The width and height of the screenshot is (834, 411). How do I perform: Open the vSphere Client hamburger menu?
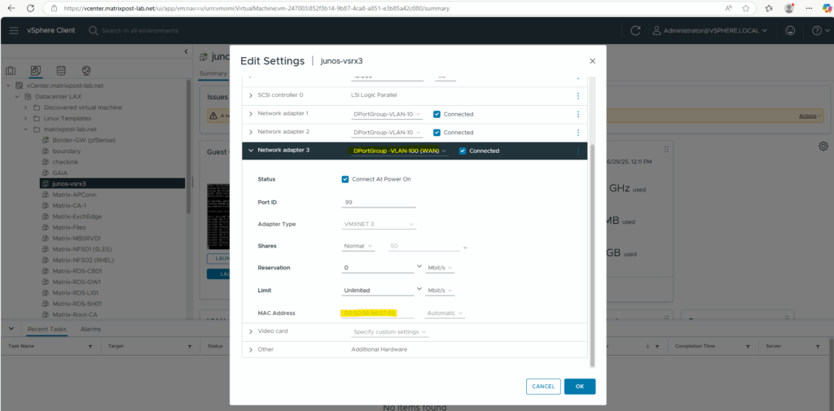click(14, 30)
